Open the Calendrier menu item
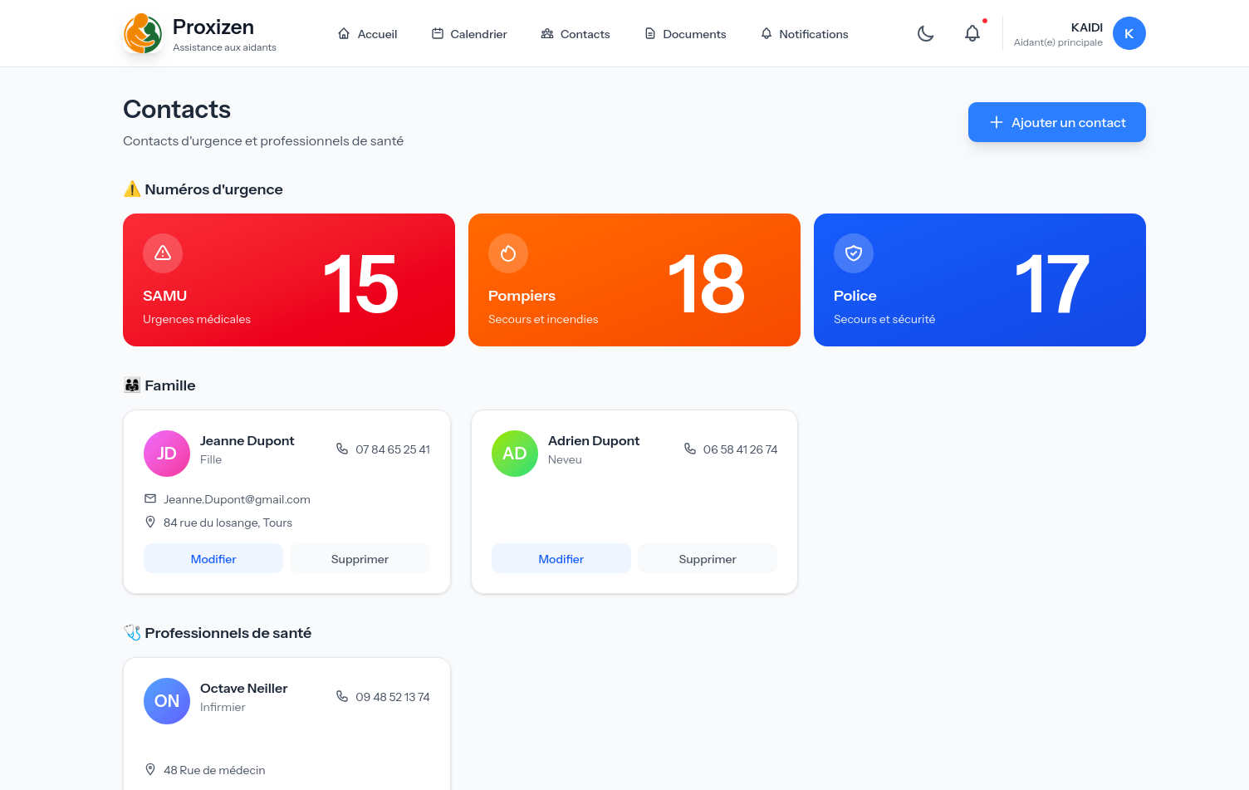Screen dimensions: 1249x790 click(x=469, y=34)
